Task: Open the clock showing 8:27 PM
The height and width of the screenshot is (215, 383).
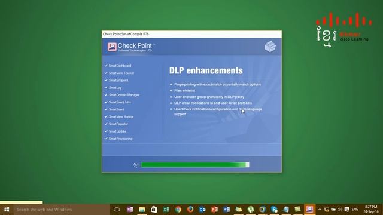Action: point(371,210)
